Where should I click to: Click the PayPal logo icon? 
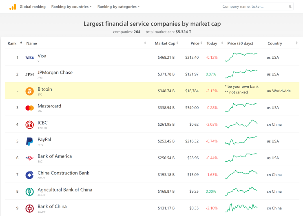pos(29,141)
